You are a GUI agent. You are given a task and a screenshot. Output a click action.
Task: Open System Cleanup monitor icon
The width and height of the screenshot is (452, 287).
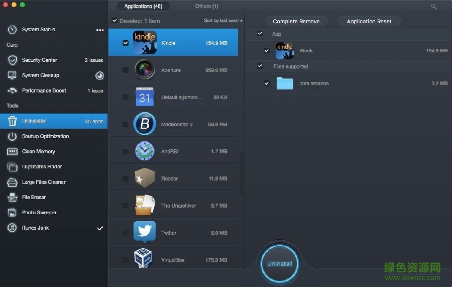pyautogui.click(x=12, y=75)
